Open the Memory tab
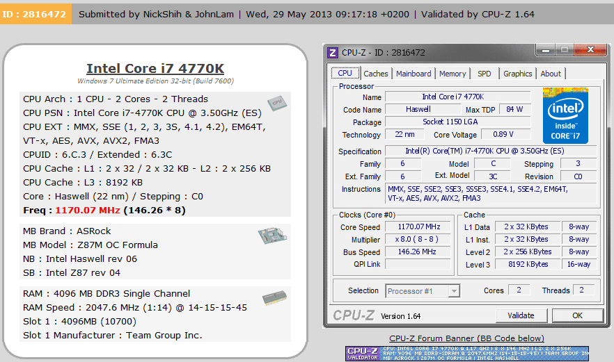Viewport: 614px width, 362px height. pos(452,74)
